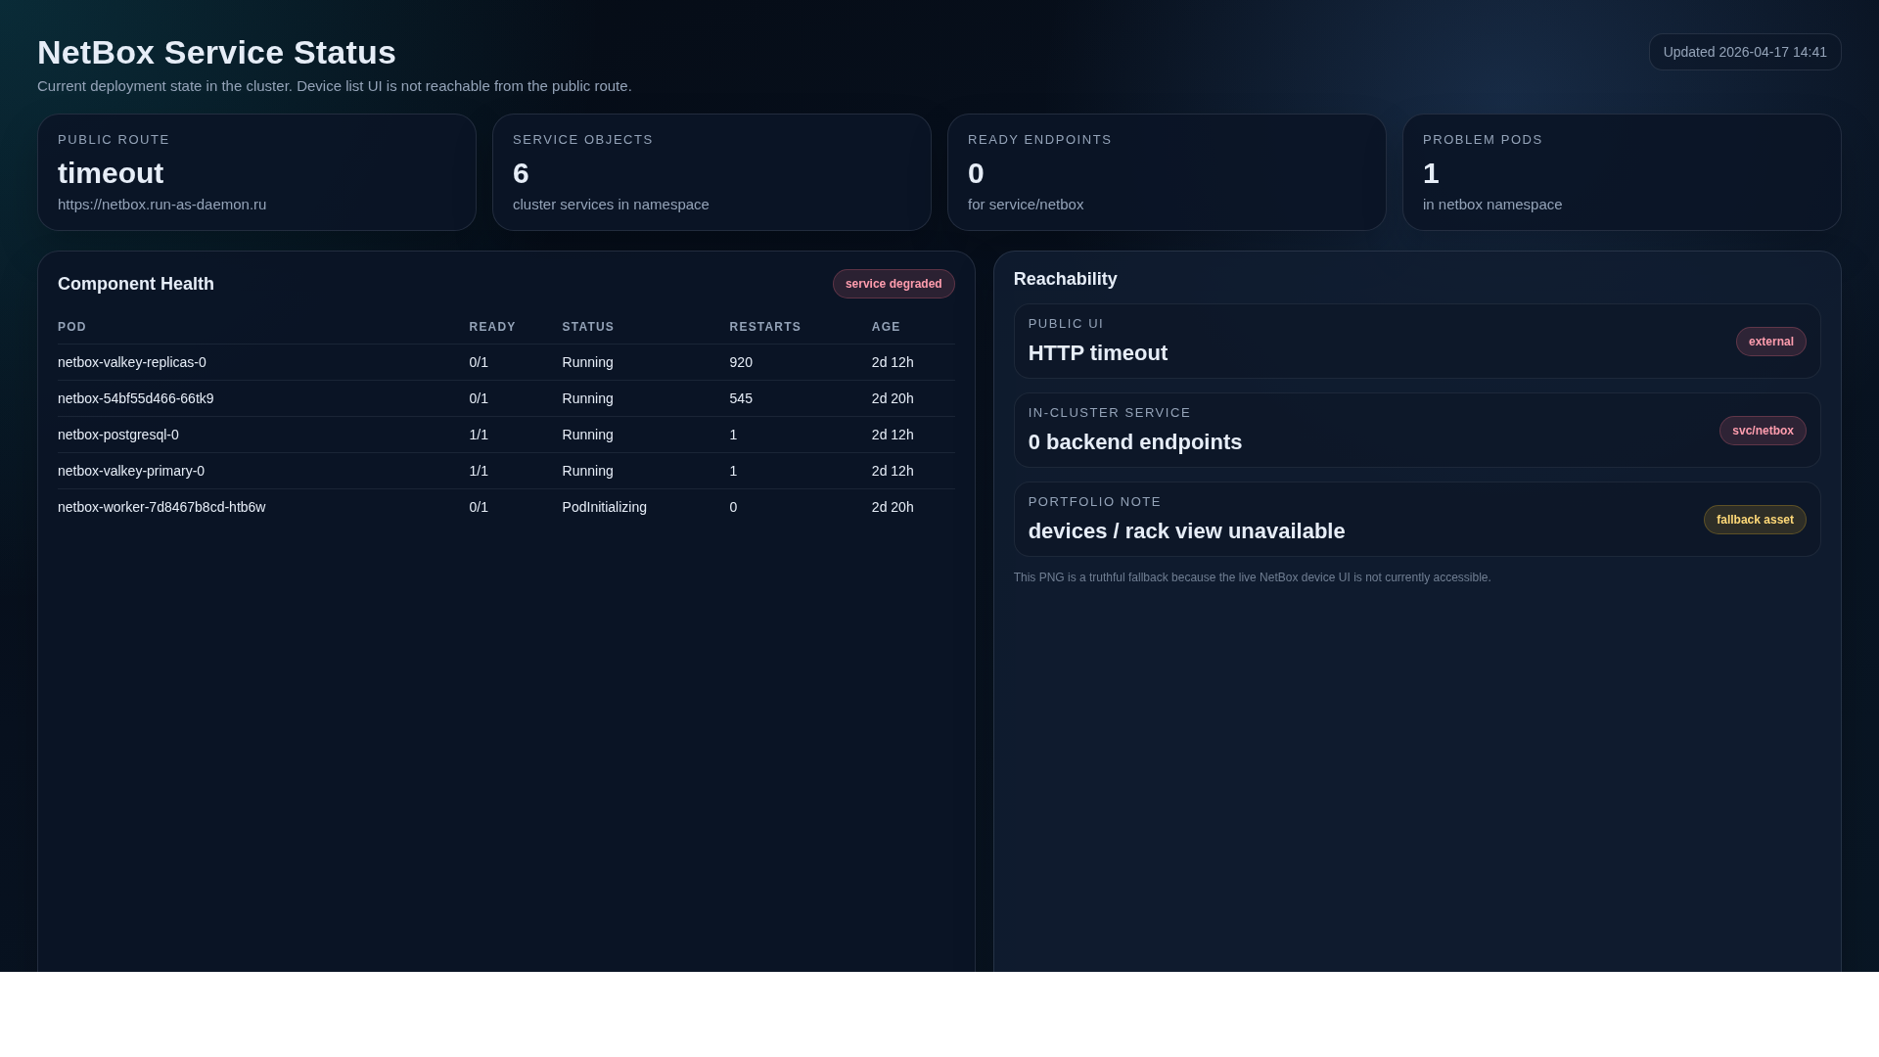Screen dimensions: 1879x1057
Task: Click the restart count 920 value
Action: pyautogui.click(x=740, y=362)
